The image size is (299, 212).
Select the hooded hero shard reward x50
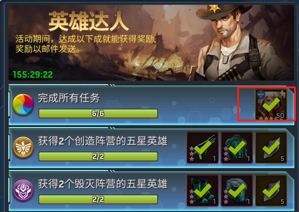point(271,104)
